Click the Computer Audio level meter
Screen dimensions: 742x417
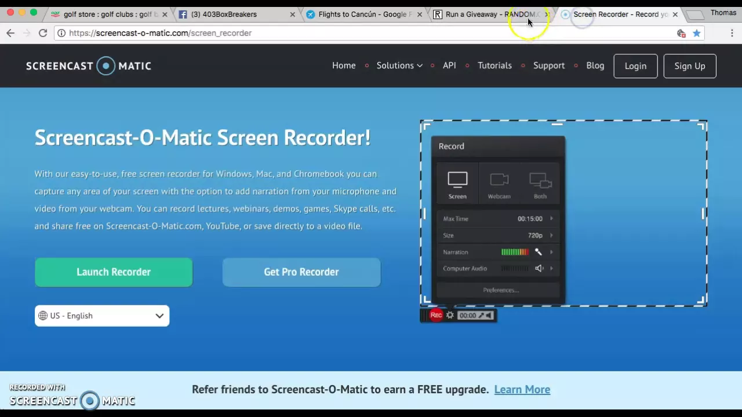click(x=515, y=268)
